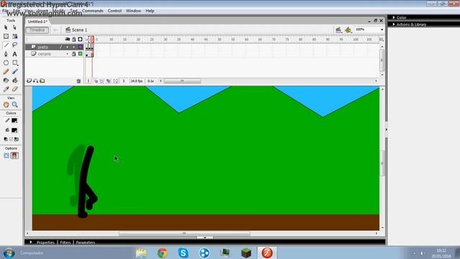The image size is (460, 259).
Task: Unlock the cenario layer padlock
Action: click(x=73, y=54)
